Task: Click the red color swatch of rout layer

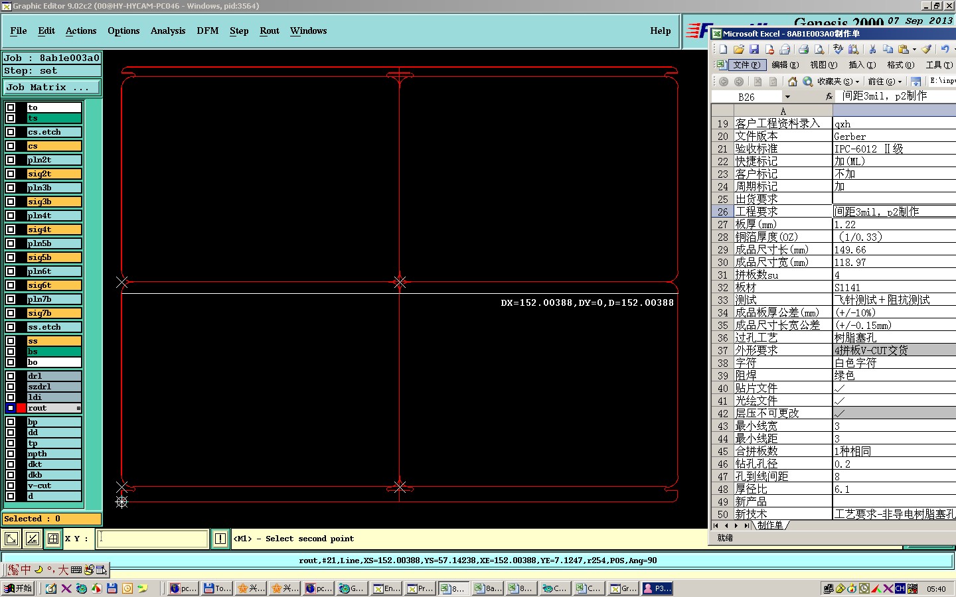Action: point(21,408)
